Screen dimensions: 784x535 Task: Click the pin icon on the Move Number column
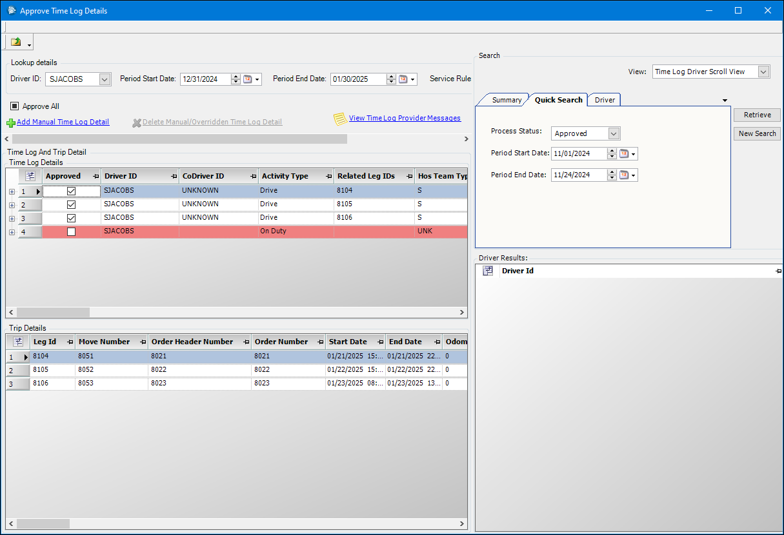click(x=143, y=342)
